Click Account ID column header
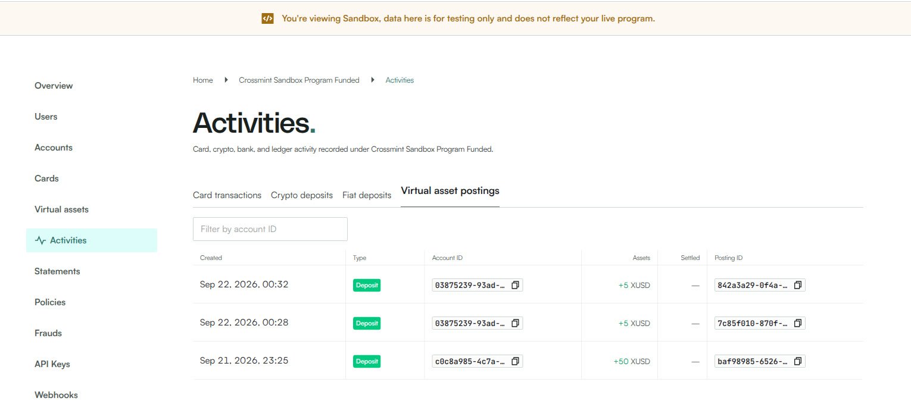Viewport: 911px width, 401px height. (447, 258)
